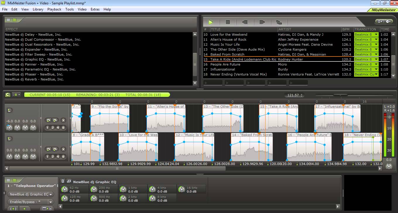Image resolution: width=398 pixels, height=213 pixels.
Task: Click the export playlist icon at top right
Action: pyautogui.click(x=380, y=21)
